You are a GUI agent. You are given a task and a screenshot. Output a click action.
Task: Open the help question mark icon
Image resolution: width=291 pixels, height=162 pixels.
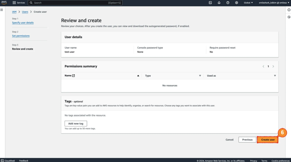coord(228,3)
